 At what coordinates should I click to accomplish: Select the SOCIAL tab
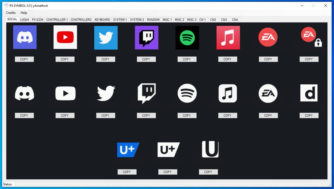pos(12,19)
